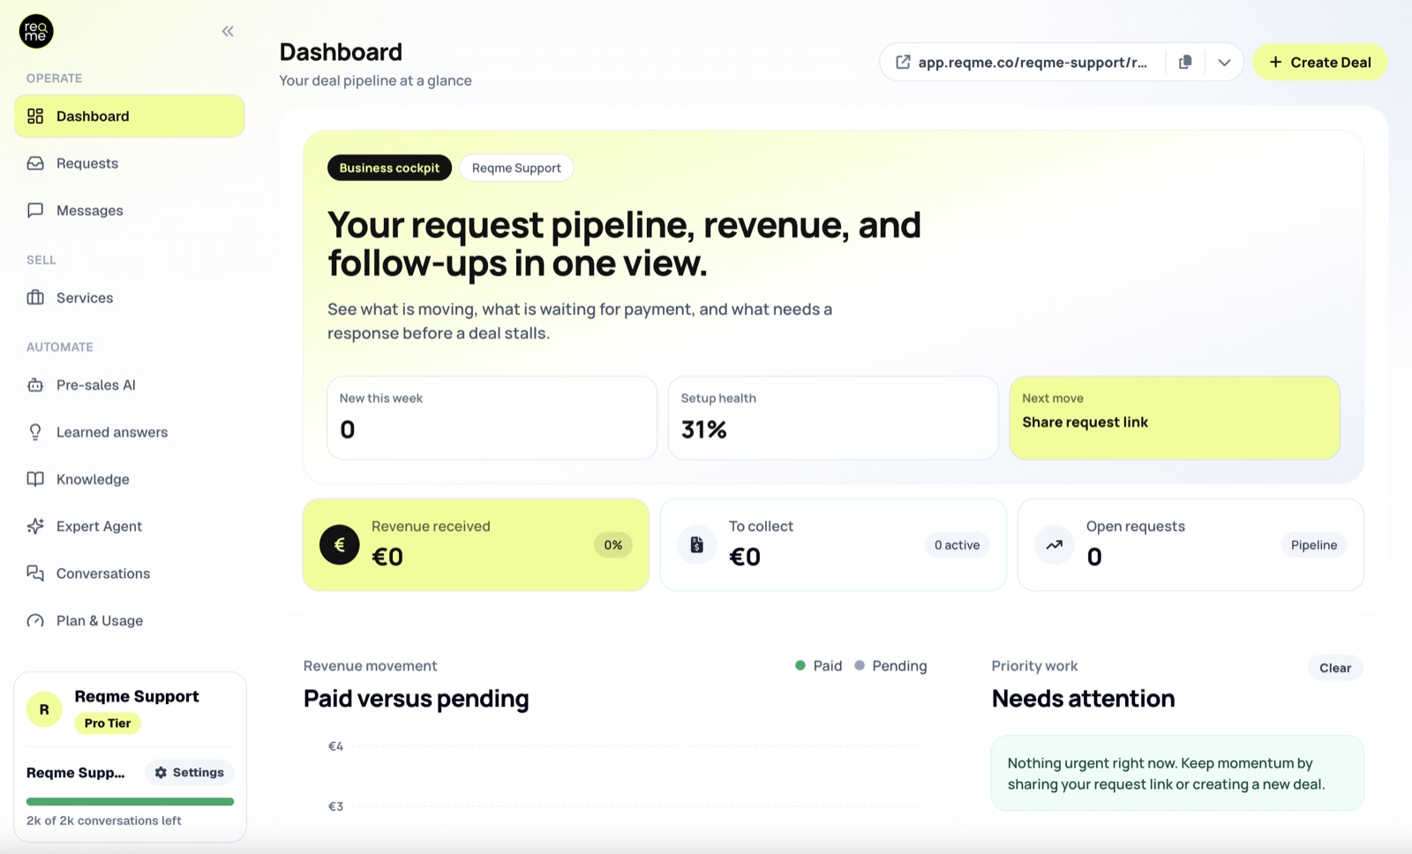
Task: Select Learned answers in sidebar
Action: (x=130, y=432)
